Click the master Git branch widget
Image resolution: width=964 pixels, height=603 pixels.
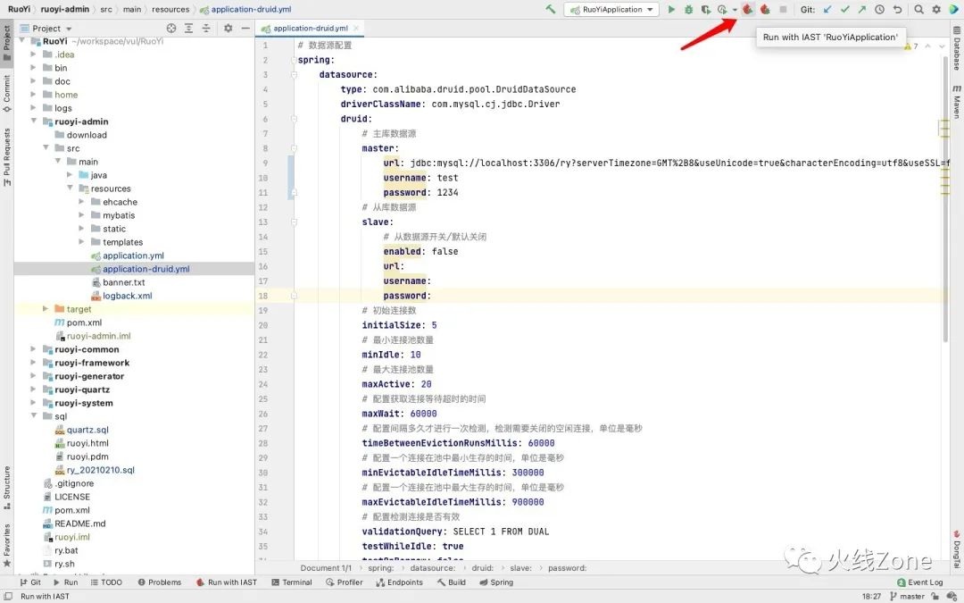(x=907, y=596)
